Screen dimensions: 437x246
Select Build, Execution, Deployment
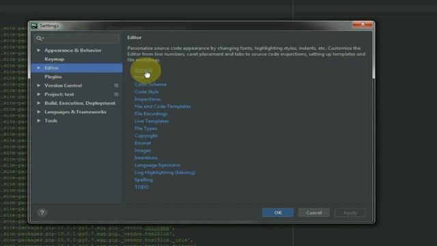(80, 103)
